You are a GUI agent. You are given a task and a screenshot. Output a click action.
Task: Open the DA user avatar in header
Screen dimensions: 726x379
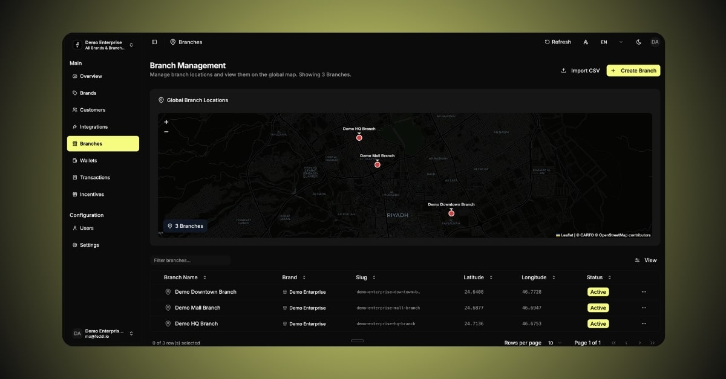[655, 42]
